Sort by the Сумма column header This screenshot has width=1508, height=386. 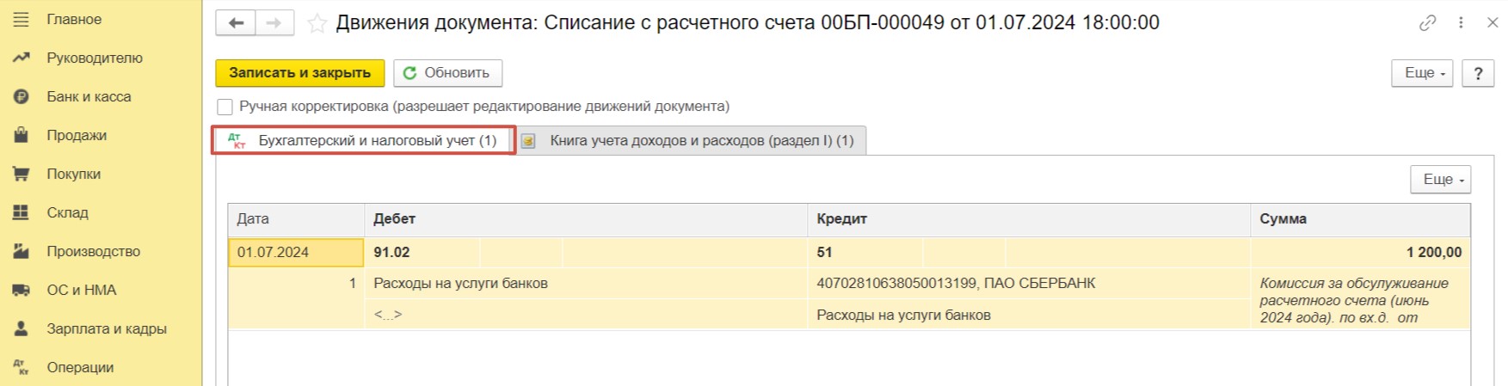(x=1359, y=219)
